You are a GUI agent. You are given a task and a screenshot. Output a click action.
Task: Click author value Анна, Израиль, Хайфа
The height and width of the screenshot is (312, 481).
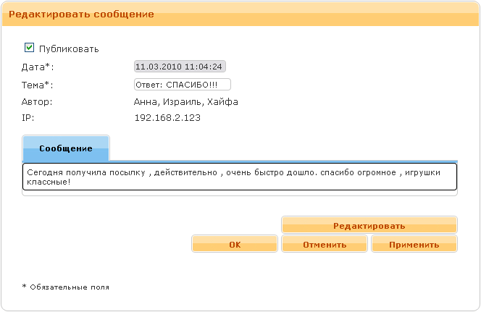[x=186, y=102]
